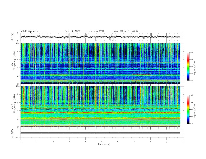Click the "VLF Spectra" plot title
Image resolution: width=206 pixels, height=159 pixels.
[x=29, y=31]
